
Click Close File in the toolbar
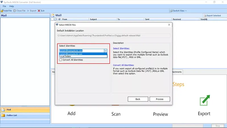point(19,11)
